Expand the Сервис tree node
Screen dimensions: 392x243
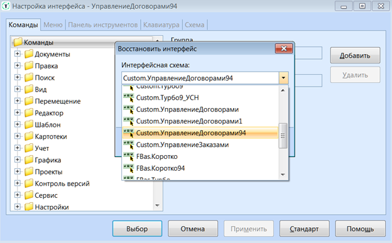pos(17,195)
